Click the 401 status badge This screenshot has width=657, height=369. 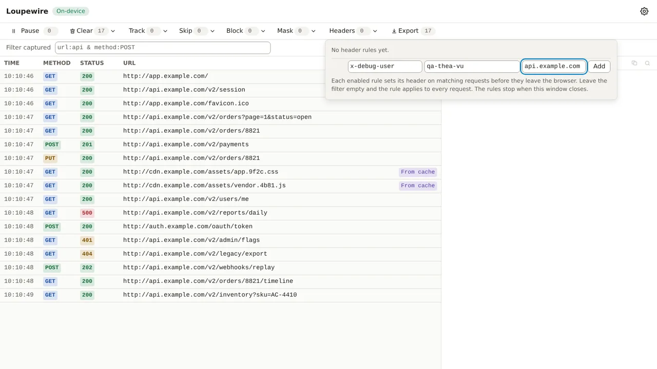pyautogui.click(x=87, y=240)
